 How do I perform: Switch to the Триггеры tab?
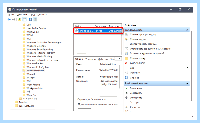pos(91,59)
